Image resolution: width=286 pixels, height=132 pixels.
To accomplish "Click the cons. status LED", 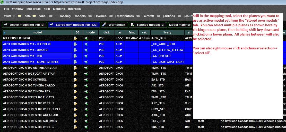I will [x=51, y=16].
